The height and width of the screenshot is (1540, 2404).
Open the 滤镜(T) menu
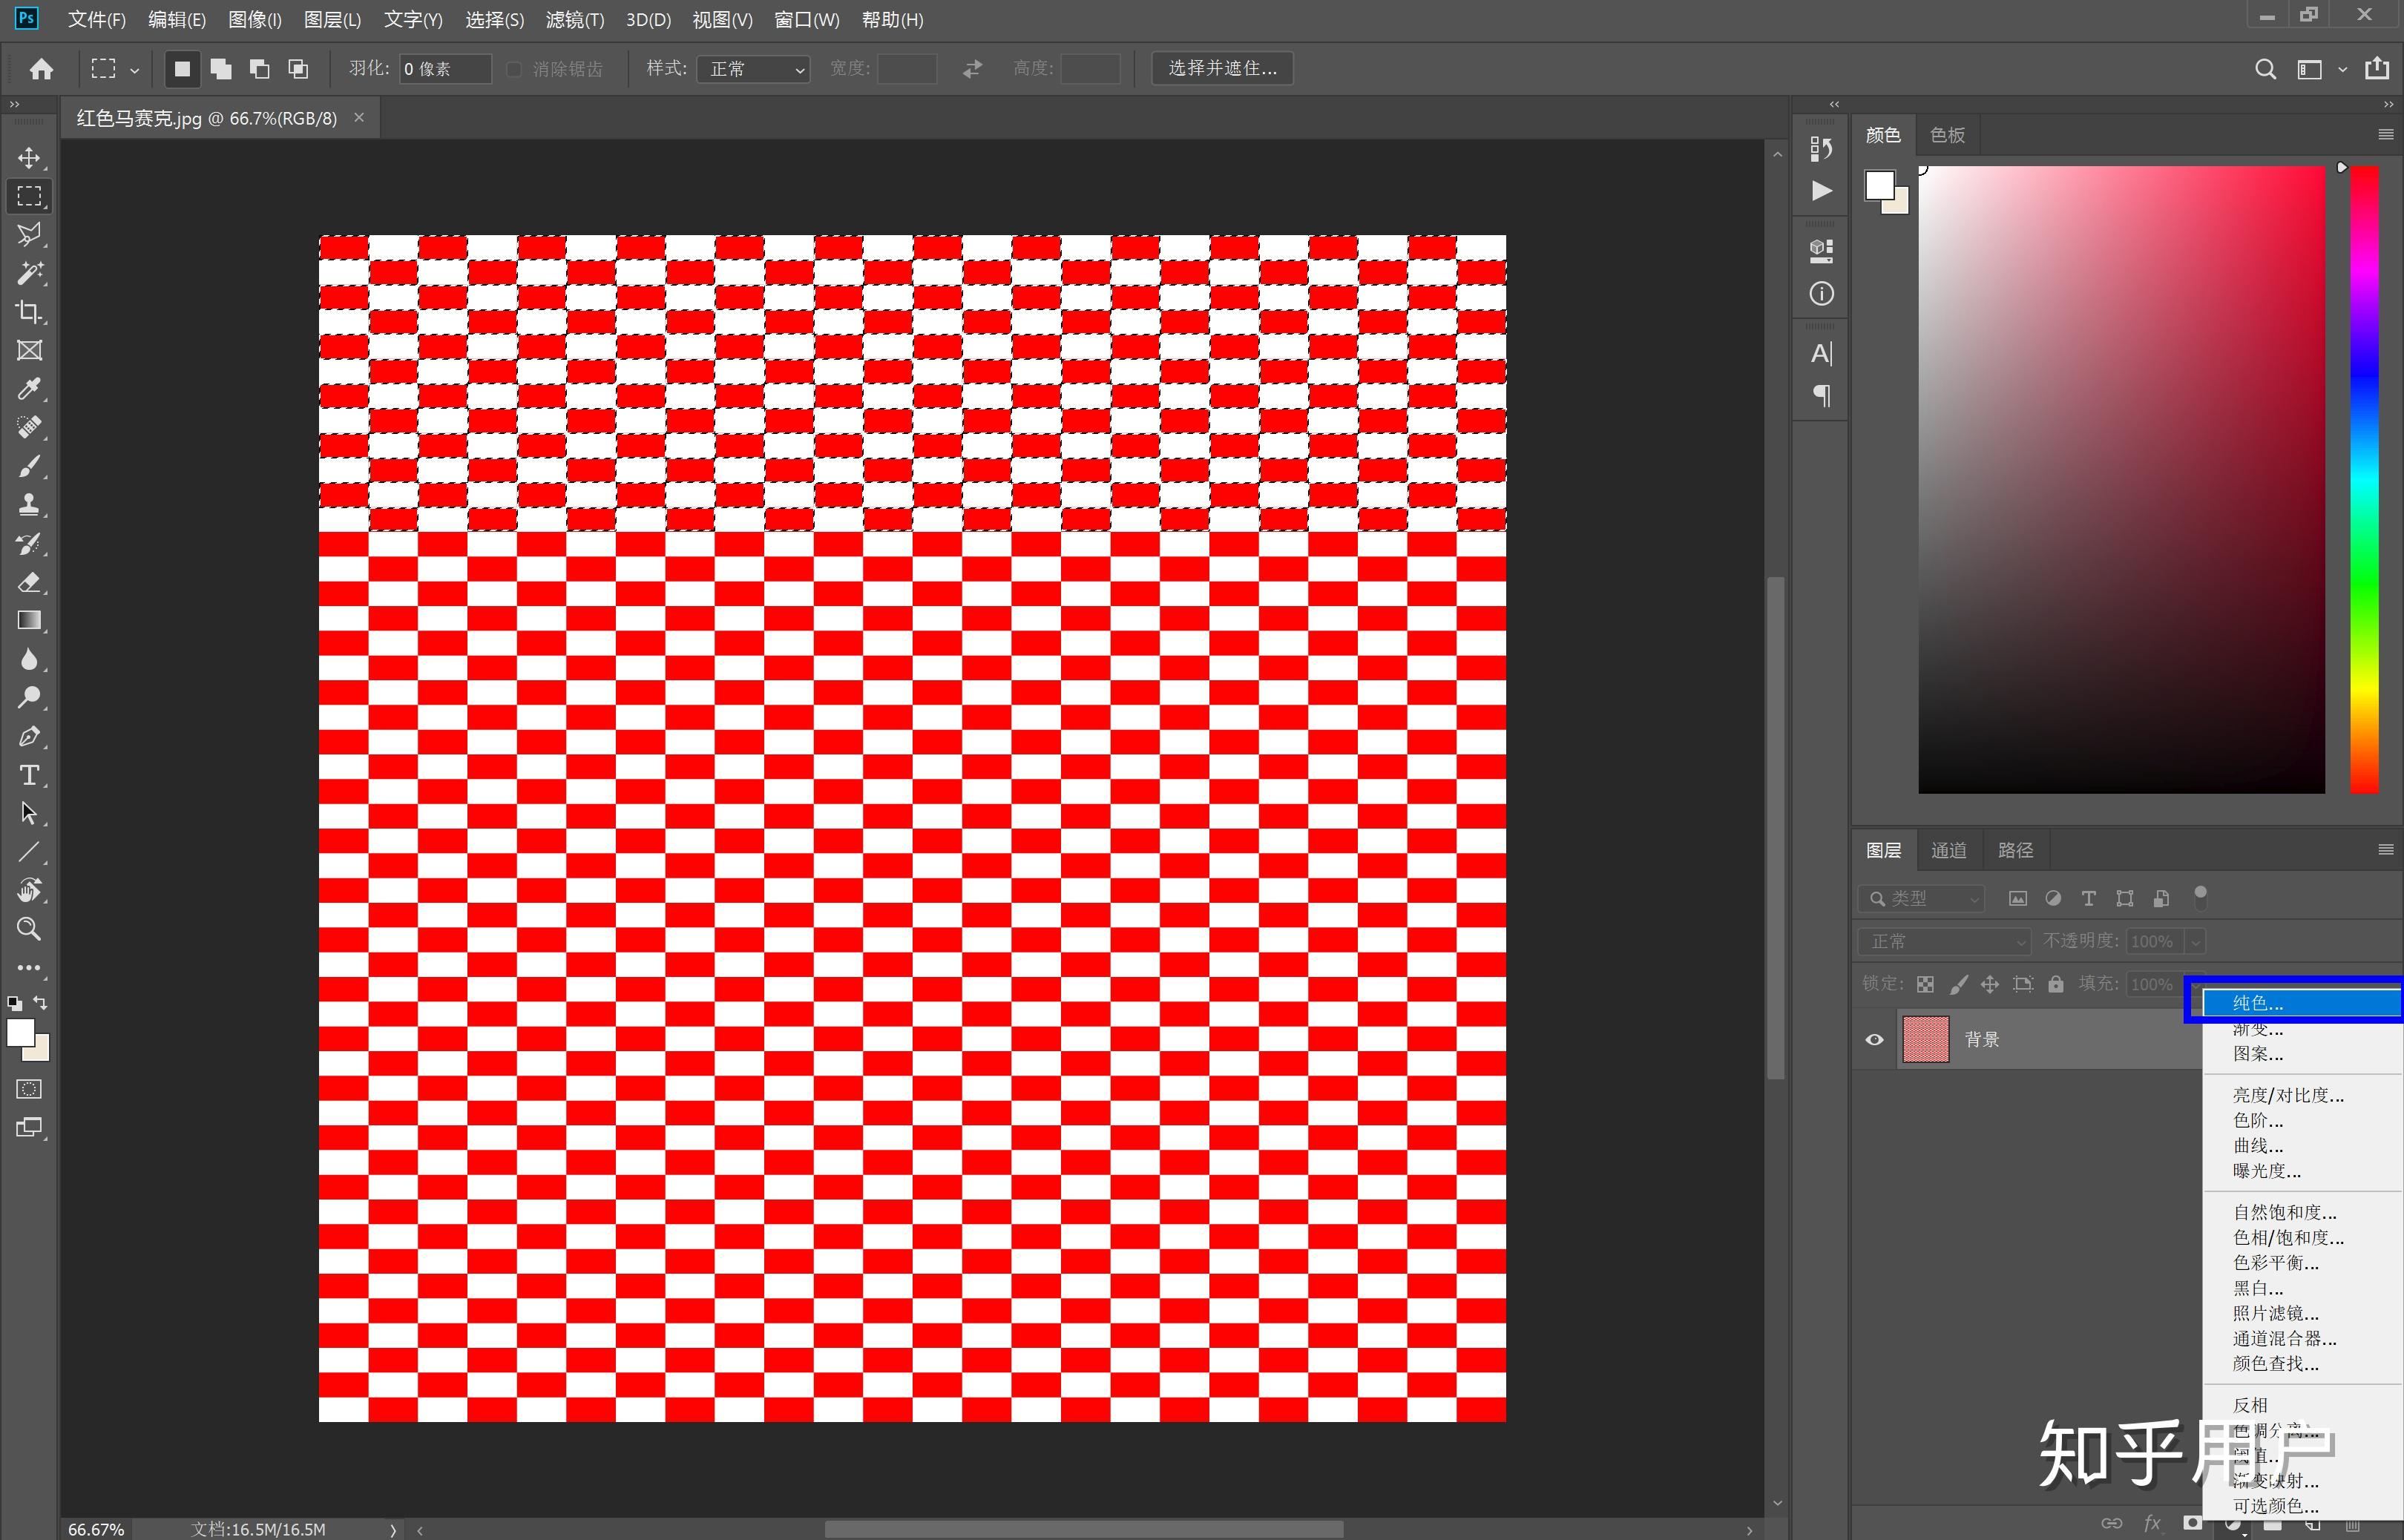coord(574,20)
